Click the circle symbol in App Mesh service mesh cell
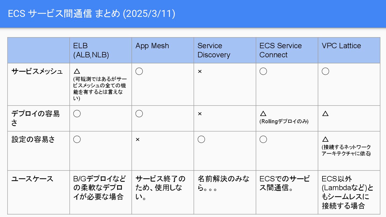This screenshot has height=217, width=386. click(139, 71)
